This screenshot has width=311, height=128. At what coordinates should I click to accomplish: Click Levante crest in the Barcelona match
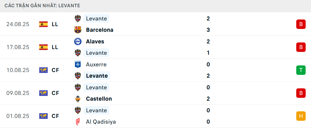click(78, 19)
